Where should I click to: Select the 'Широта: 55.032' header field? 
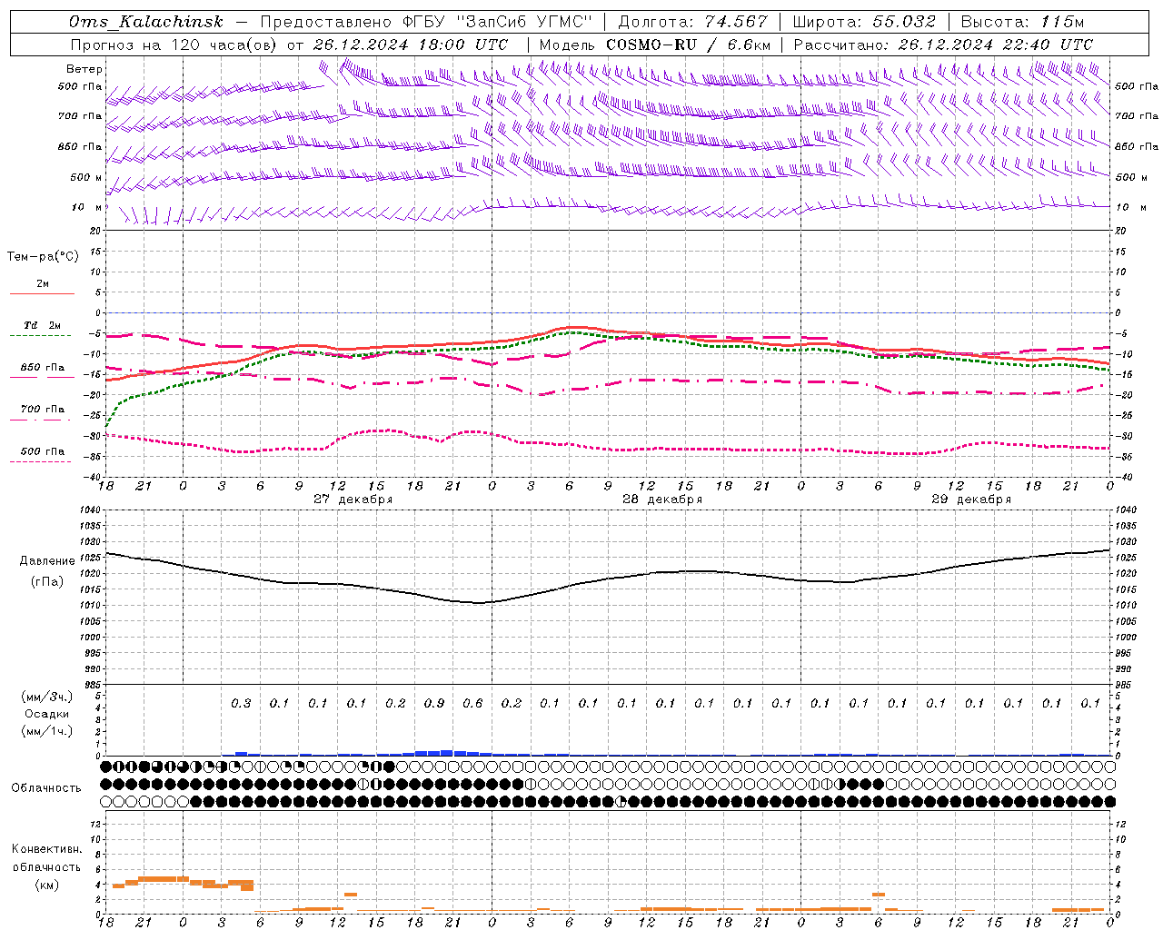pyautogui.click(x=864, y=22)
